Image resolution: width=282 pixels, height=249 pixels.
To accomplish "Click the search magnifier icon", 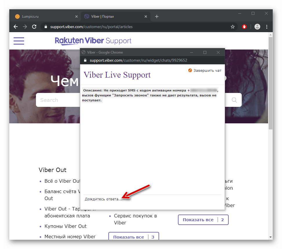I will click(x=234, y=100).
